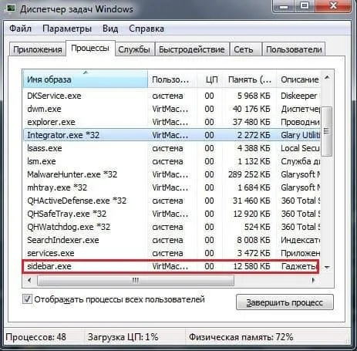Screen dimensions: 357x351
Task: Open the Файл menu
Action: coord(20,29)
